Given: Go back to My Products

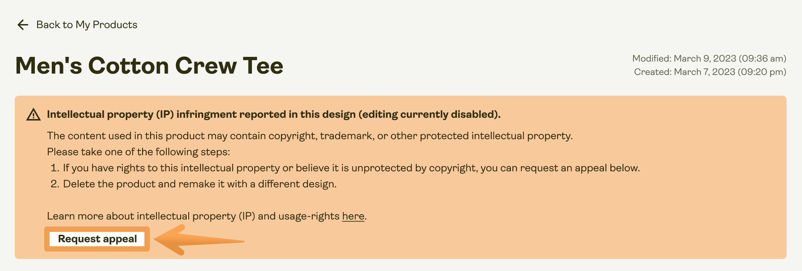Looking at the screenshot, I should pos(87,25).
